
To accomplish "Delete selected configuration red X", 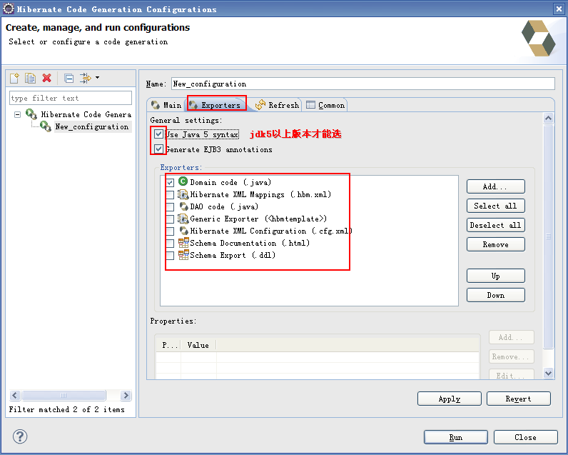I will point(46,78).
